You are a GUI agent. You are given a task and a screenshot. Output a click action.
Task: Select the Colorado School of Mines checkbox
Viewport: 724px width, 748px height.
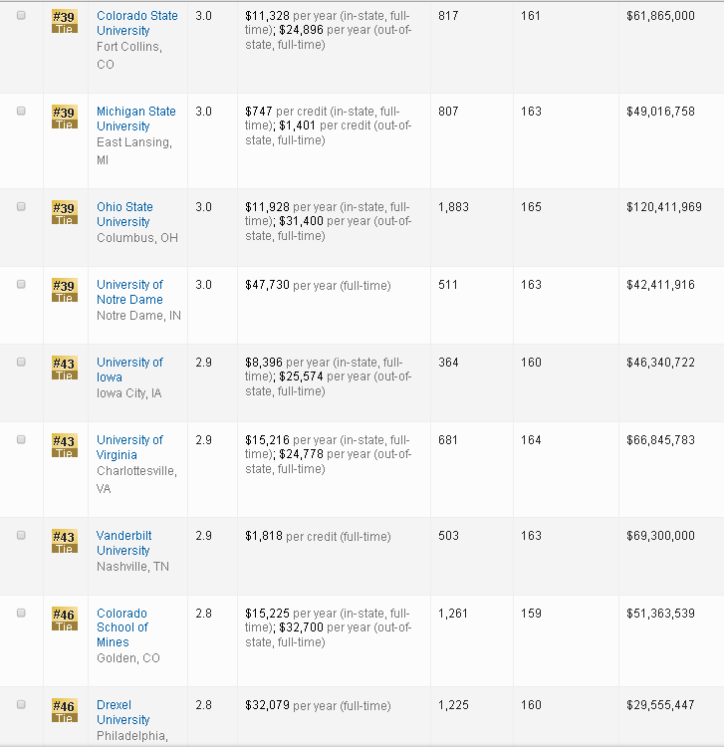point(21,614)
